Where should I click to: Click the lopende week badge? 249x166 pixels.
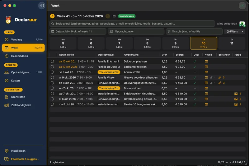click(x=127, y=16)
